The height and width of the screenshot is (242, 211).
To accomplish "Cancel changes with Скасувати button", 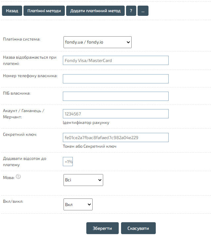I will click(x=138, y=228).
